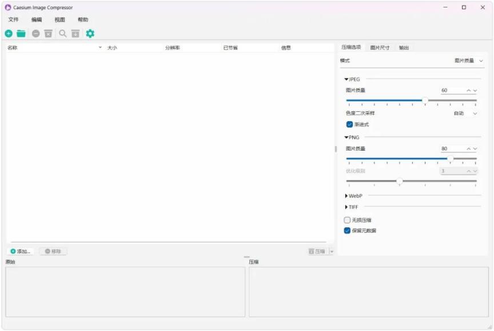Click the gray remove item toolbar icon
The width and height of the screenshot is (494, 331).
tap(36, 34)
